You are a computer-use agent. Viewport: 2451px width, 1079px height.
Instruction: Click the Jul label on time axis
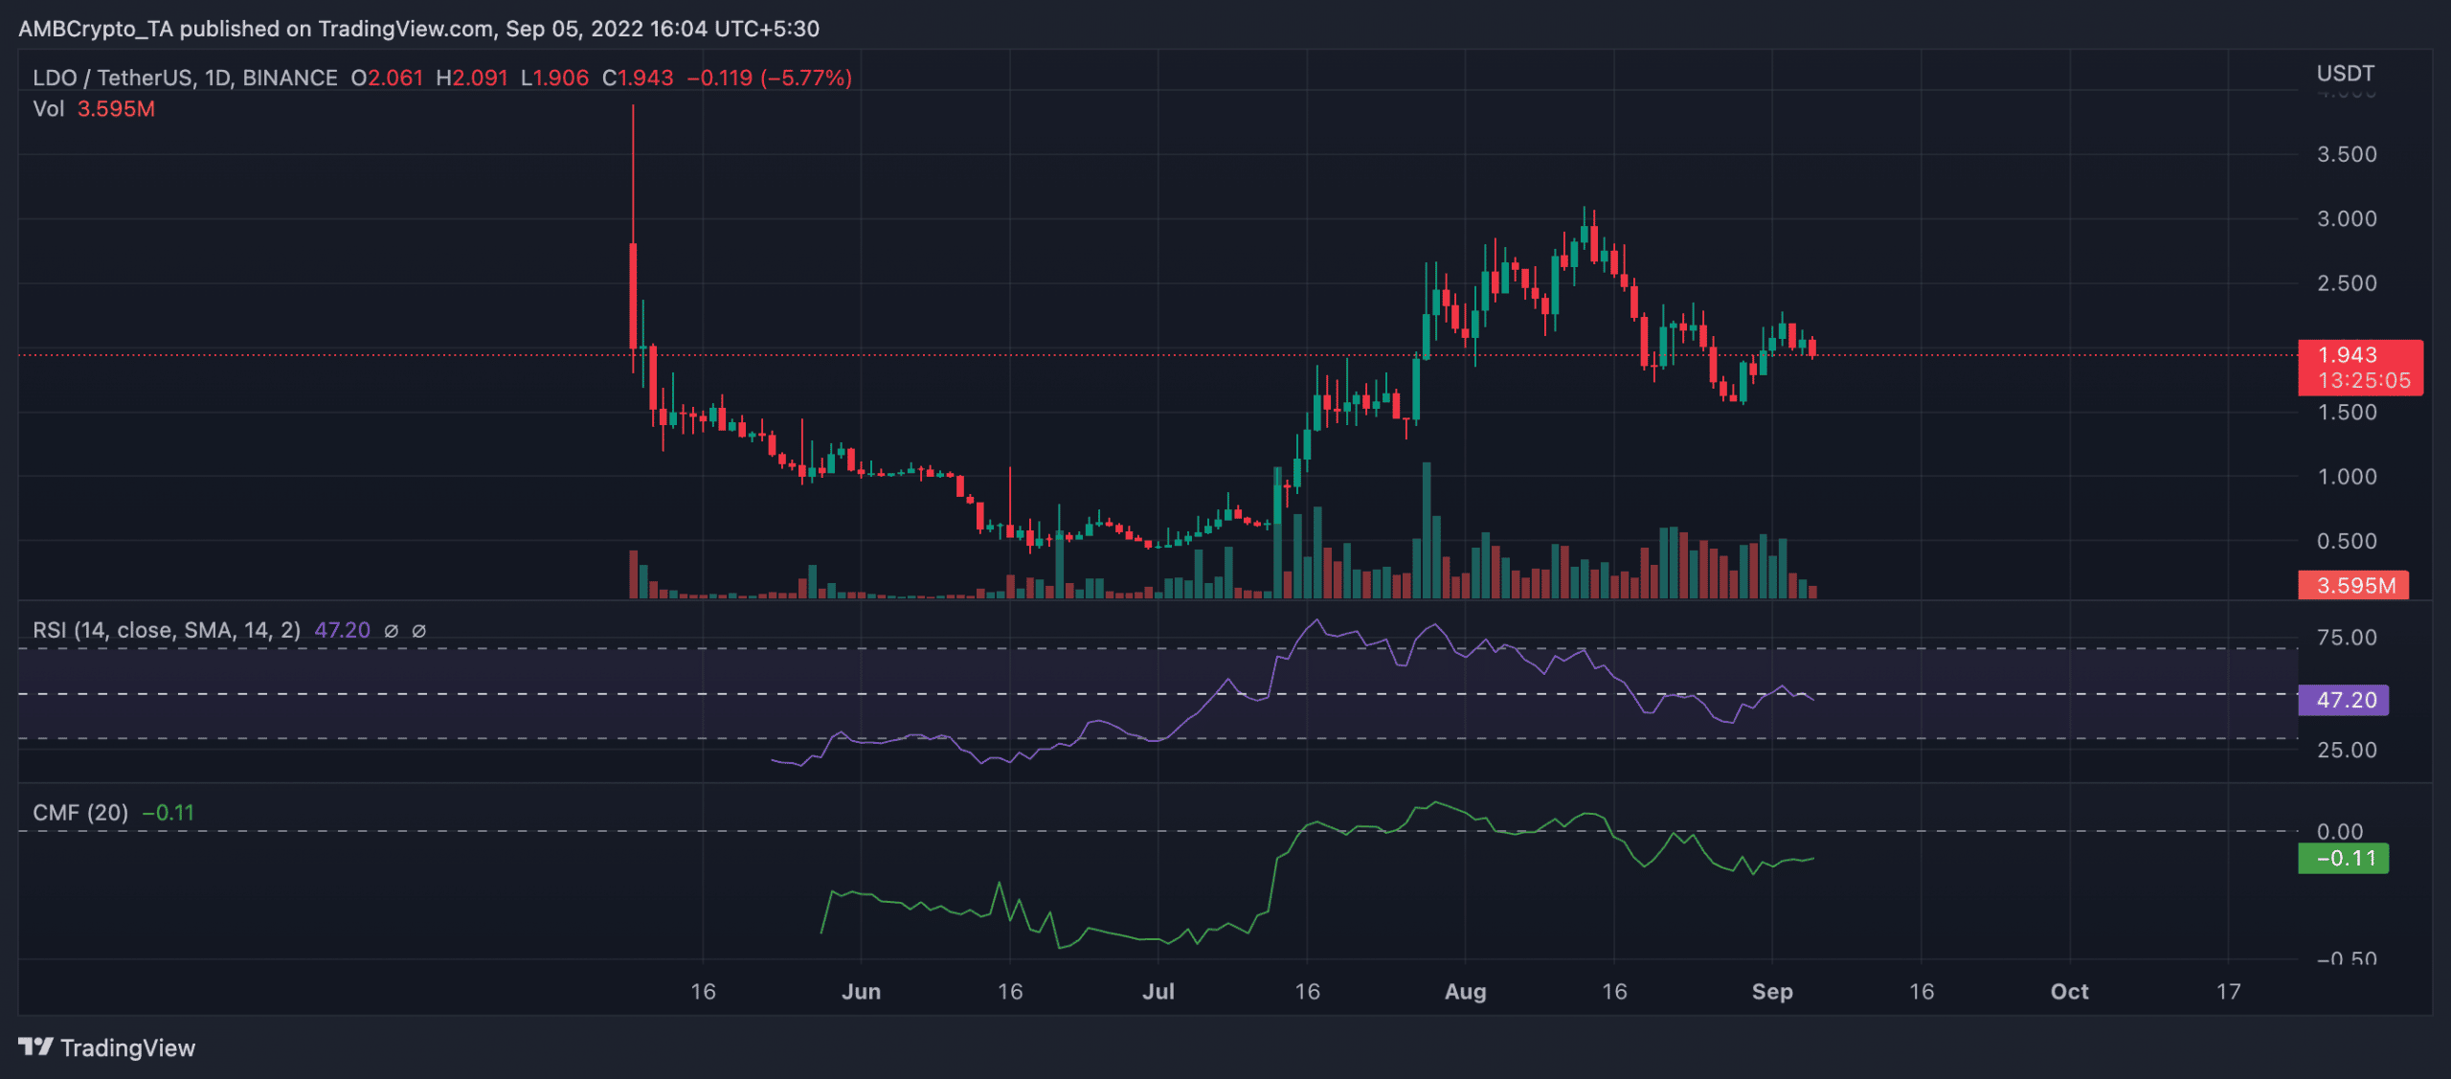click(x=1158, y=992)
